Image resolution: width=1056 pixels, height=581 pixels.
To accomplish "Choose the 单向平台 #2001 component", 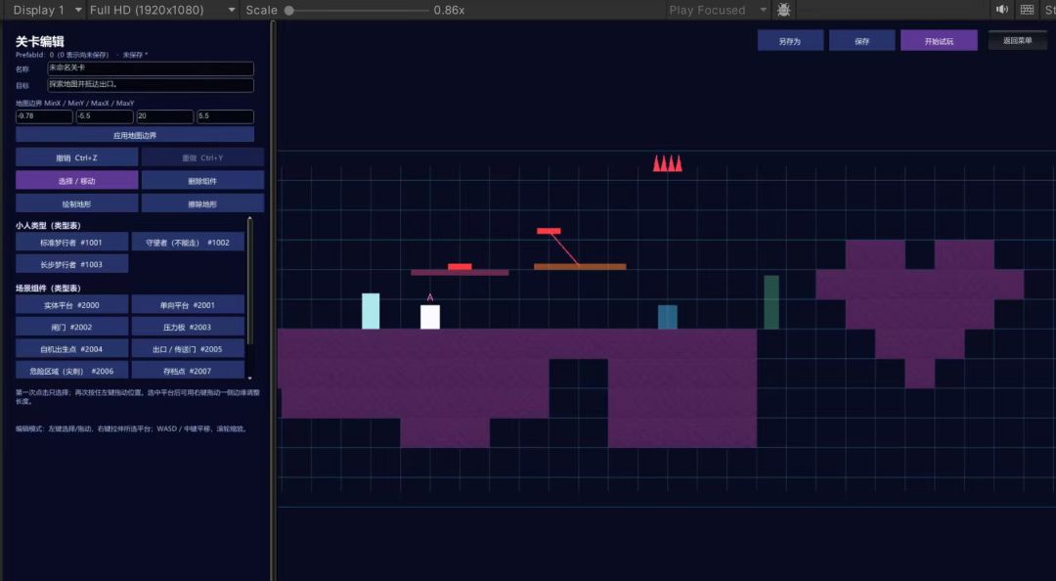I will pyautogui.click(x=188, y=304).
